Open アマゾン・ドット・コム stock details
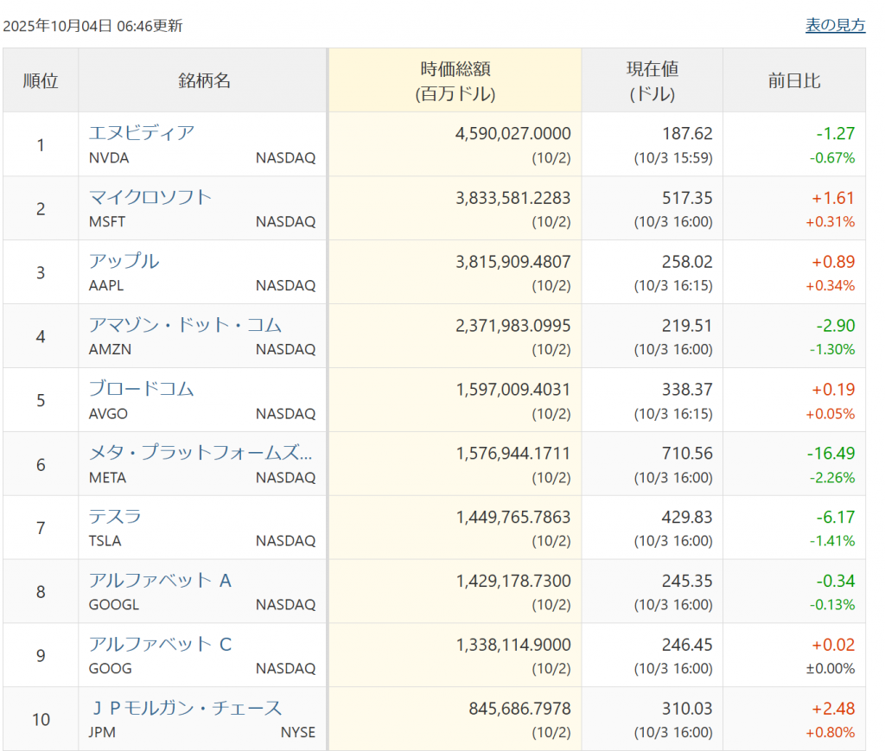 click(x=185, y=325)
